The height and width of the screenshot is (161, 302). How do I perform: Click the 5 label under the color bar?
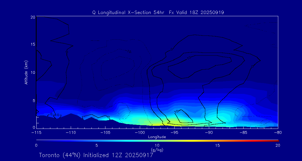point(97,145)
